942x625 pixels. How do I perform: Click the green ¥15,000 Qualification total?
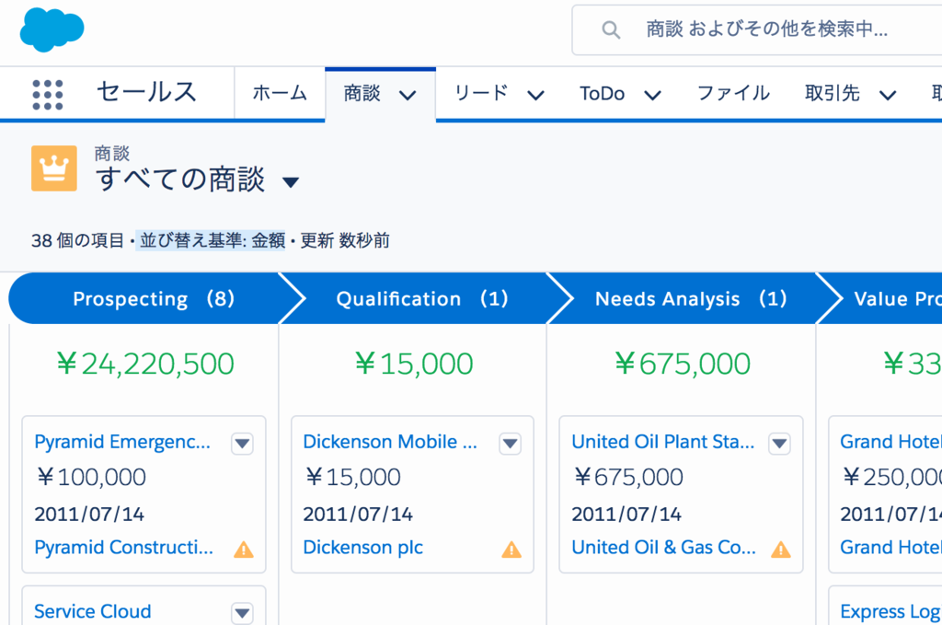click(413, 364)
